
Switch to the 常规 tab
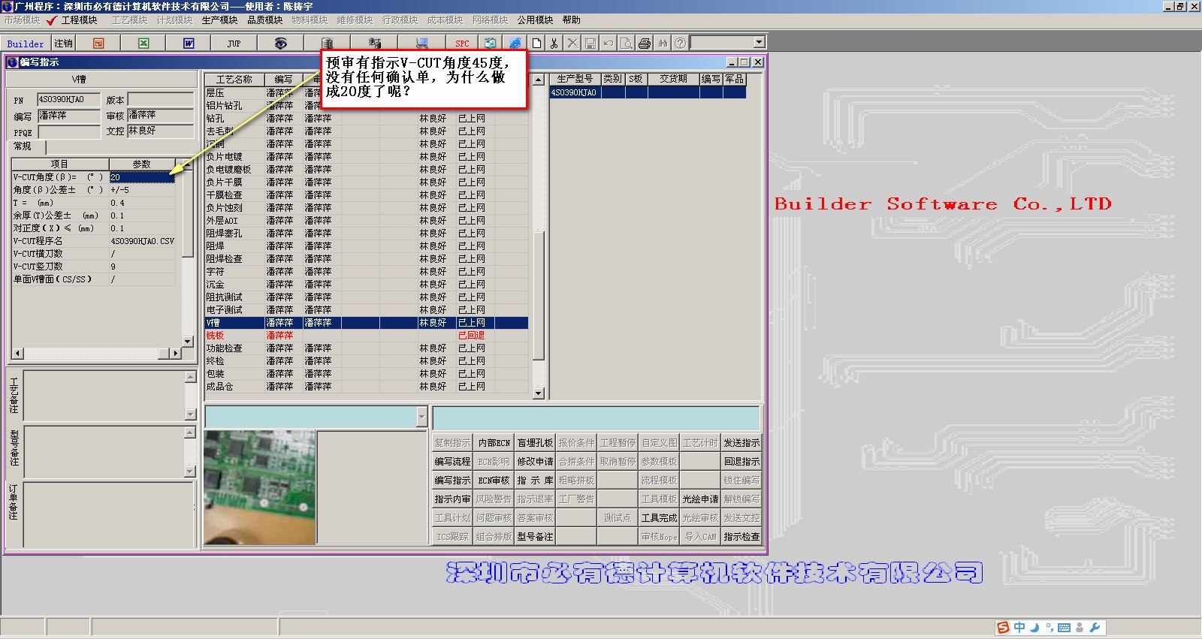[x=23, y=146]
